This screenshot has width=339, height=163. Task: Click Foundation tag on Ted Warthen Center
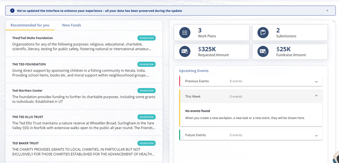coord(146,91)
